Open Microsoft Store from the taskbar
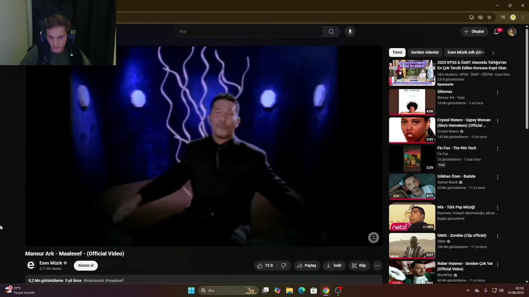Screen dimensions: 529x297 click(314, 290)
